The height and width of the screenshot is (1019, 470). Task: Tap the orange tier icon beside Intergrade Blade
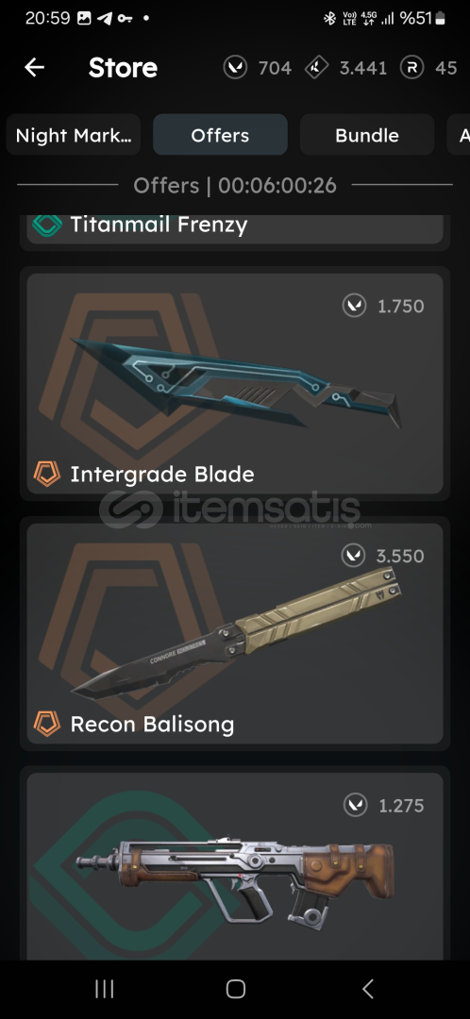click(x=47, y=474)
